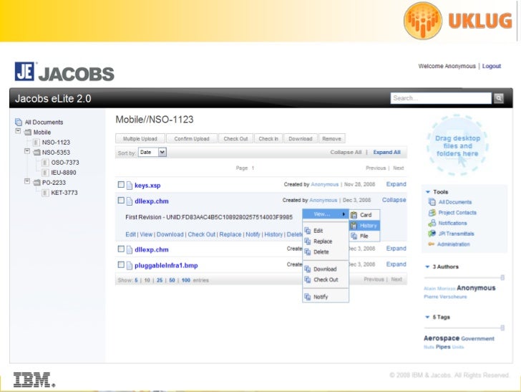
Task: Click the Download icon in context menu
Action: [x=308, y=269]
